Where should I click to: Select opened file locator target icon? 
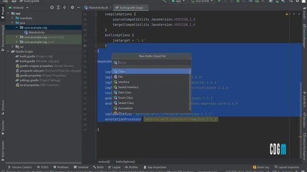click(52, 8)
